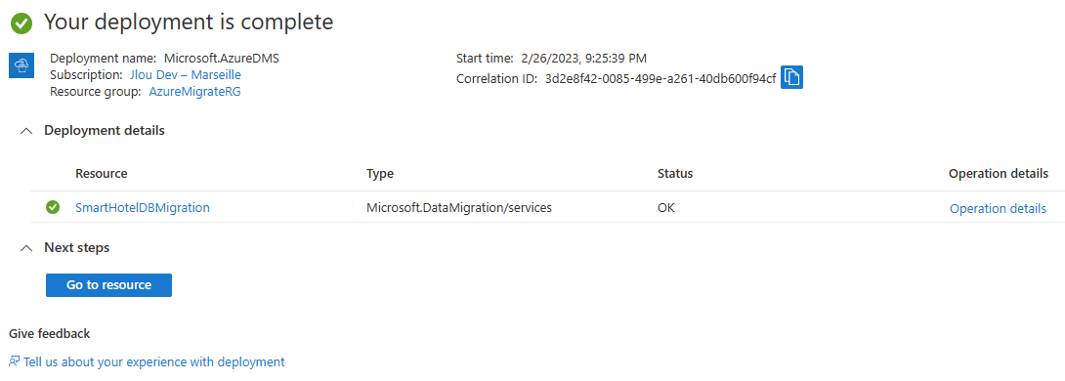The width and height of the screenshot is (1065, 381).
Task: Click the green deployment complete checkmark icon
Action: (x=21, y=23)
